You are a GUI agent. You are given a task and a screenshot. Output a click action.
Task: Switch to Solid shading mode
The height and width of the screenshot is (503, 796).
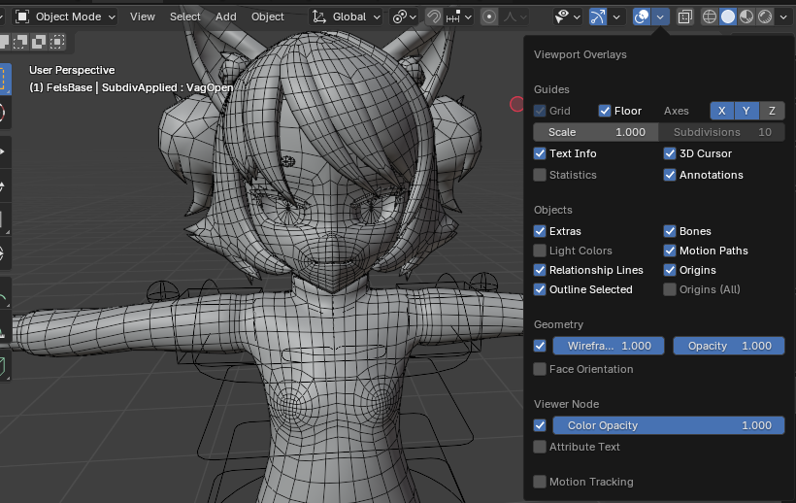point(728,17)
